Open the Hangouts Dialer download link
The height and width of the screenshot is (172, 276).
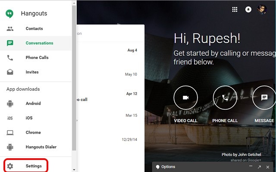(x=36, y=147)
